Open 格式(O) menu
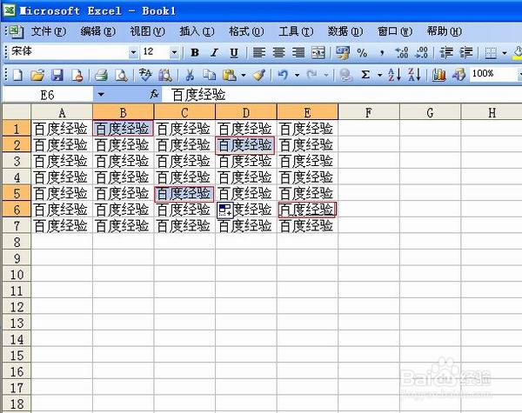 point(246,31)
